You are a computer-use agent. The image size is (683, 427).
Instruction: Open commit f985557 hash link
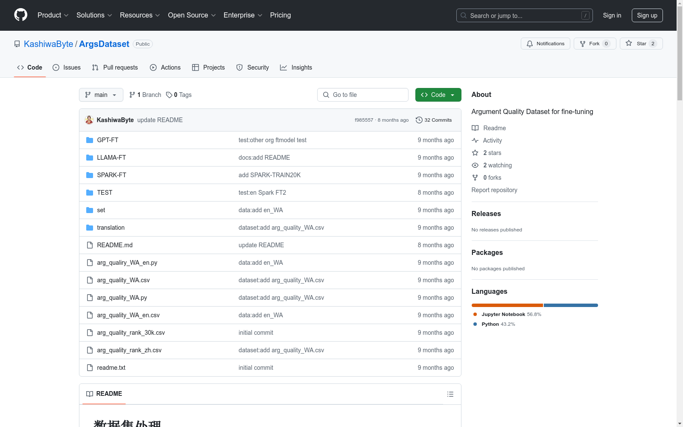pyautogui.click(x=364, y=120)
